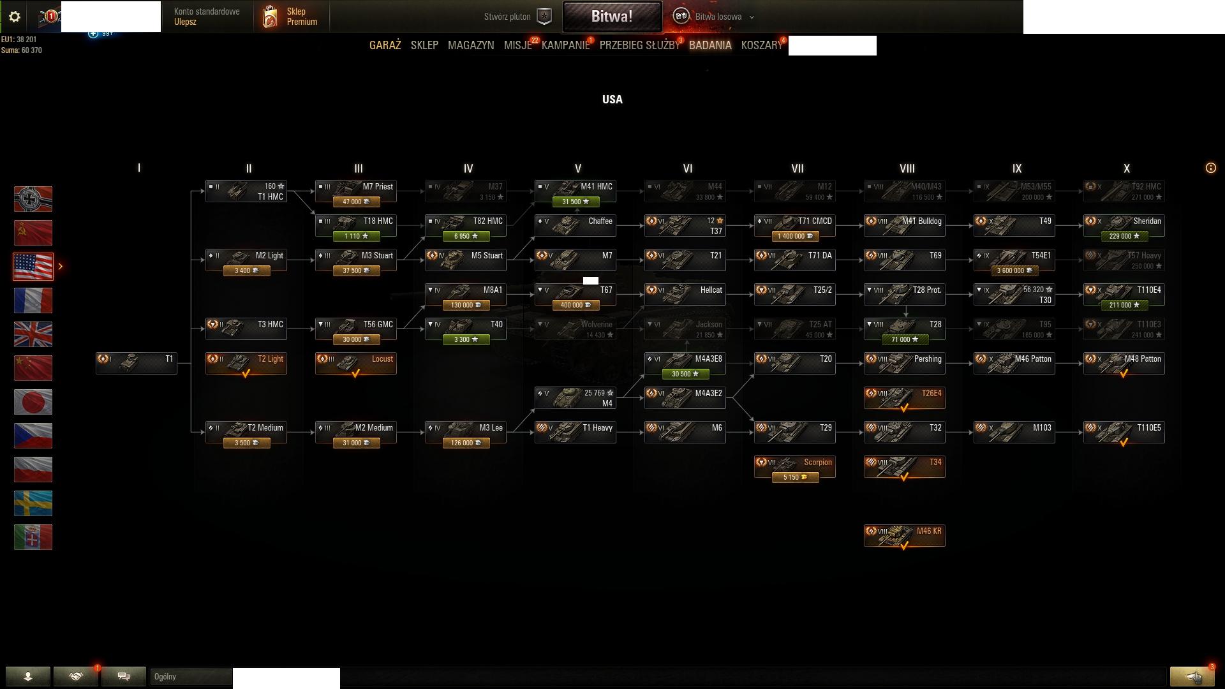Research Sheridan for 229 000 XP
This screenshot has width=1225, height=689.
1124,236
